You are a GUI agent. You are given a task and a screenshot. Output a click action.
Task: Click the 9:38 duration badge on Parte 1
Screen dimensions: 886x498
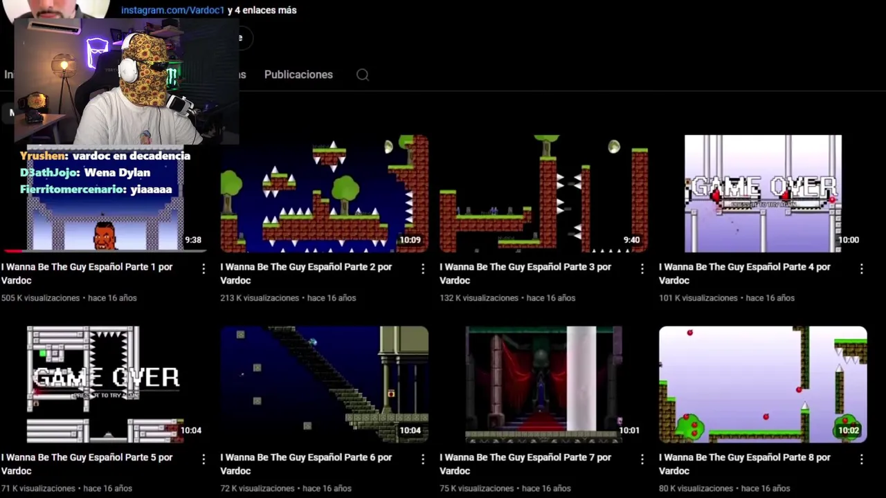(x=193, y=240)
